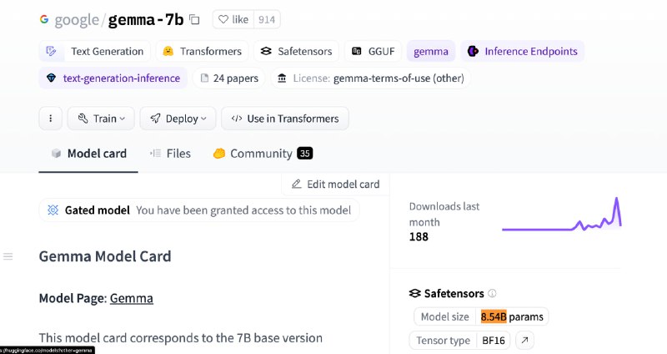Viewport: 667px width, 354px height.
Task: Click the Inference Endpoints icon
Action: coord(473,51)
